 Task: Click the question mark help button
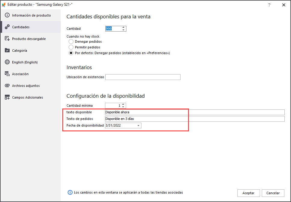click(x=269, y=5)
